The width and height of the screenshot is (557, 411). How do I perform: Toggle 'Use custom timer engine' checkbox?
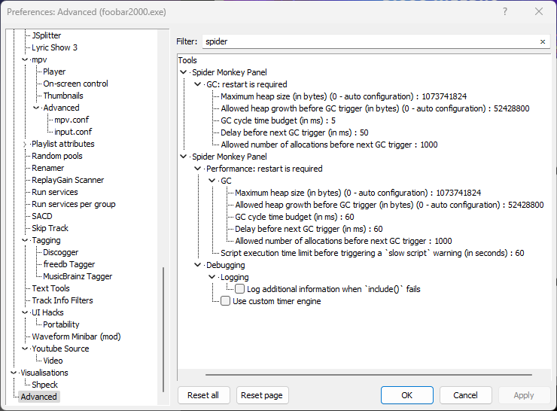pos(226,301)
